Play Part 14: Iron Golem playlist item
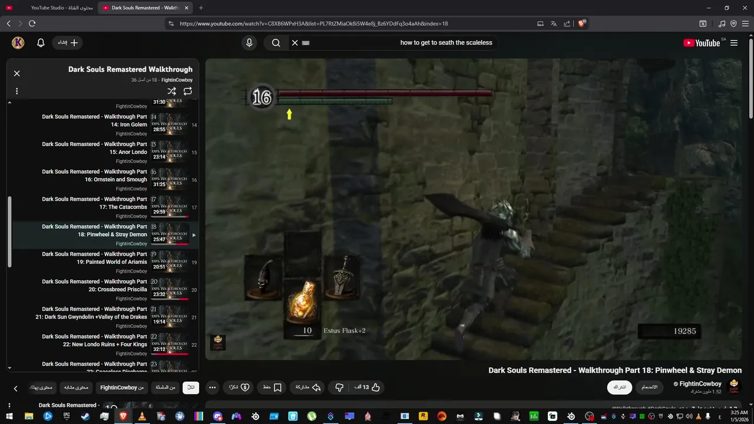The width and height of the screenshot is (754, 424). [x=105, y=125]
